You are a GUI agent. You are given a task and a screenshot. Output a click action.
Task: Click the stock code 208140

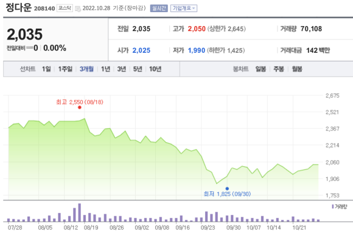pos(44,8)
